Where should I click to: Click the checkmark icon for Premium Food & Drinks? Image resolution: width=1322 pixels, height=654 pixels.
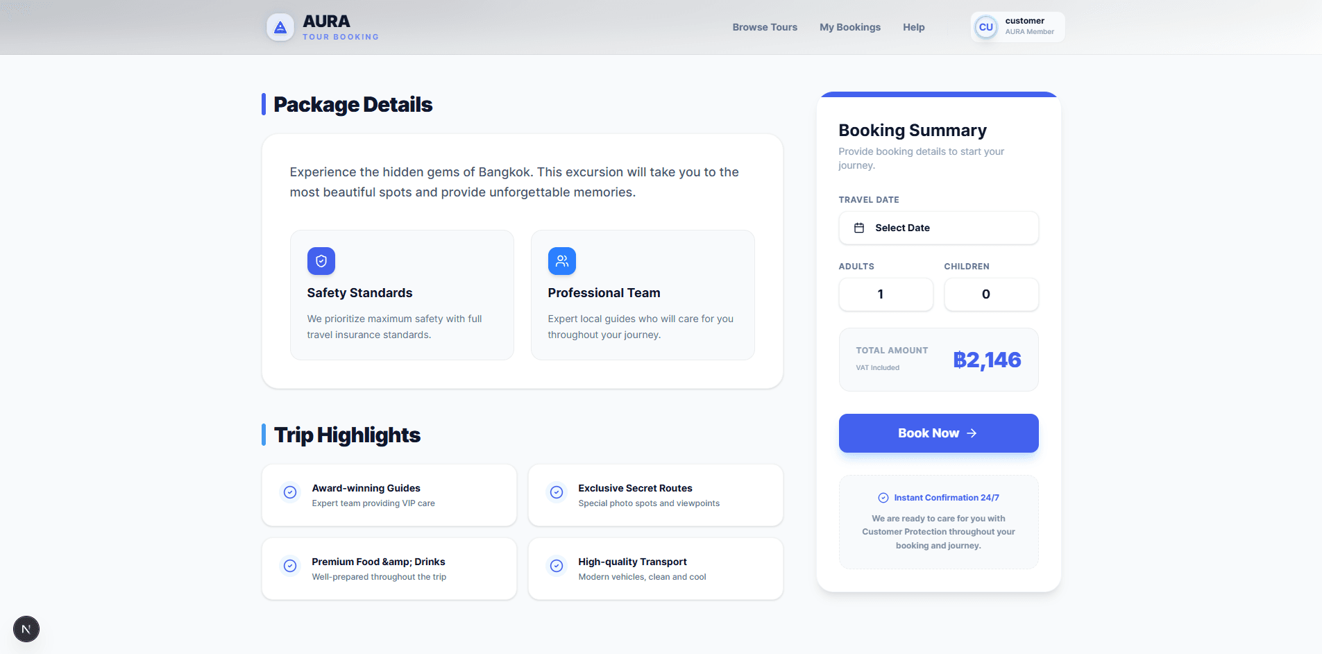pos(290,566)
